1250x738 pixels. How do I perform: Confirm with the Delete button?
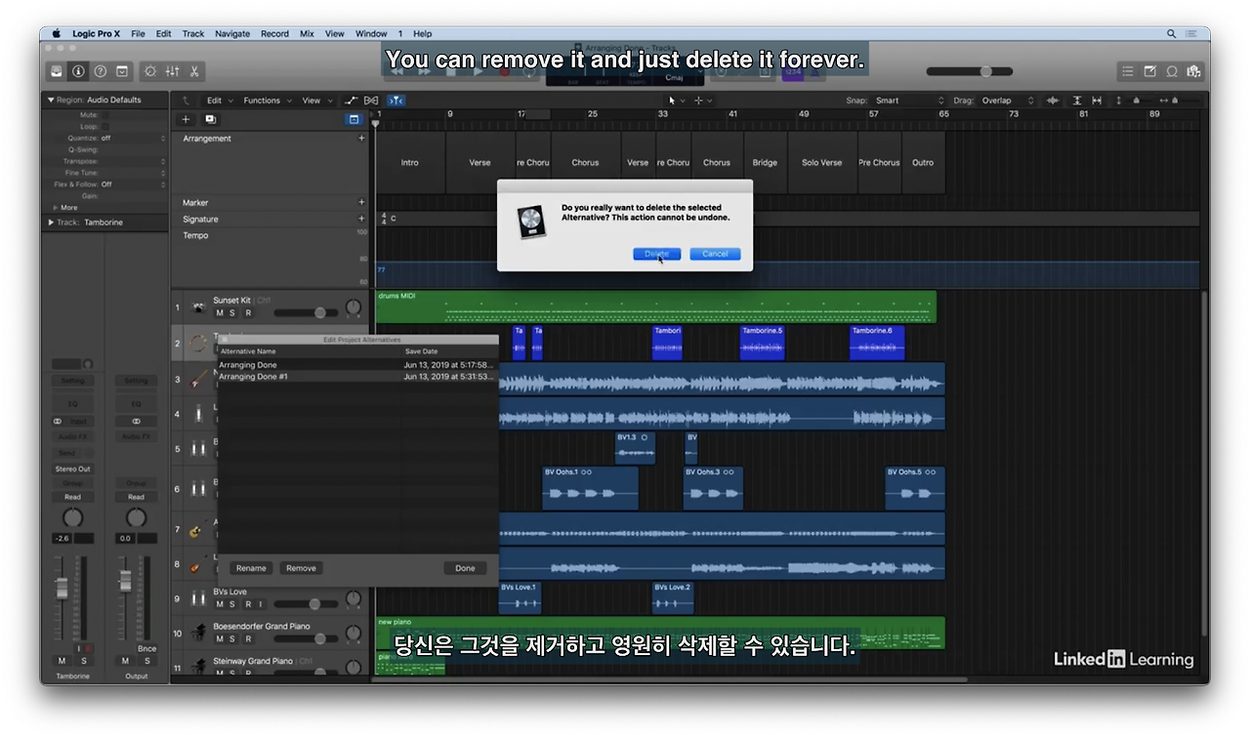(657, 254)
